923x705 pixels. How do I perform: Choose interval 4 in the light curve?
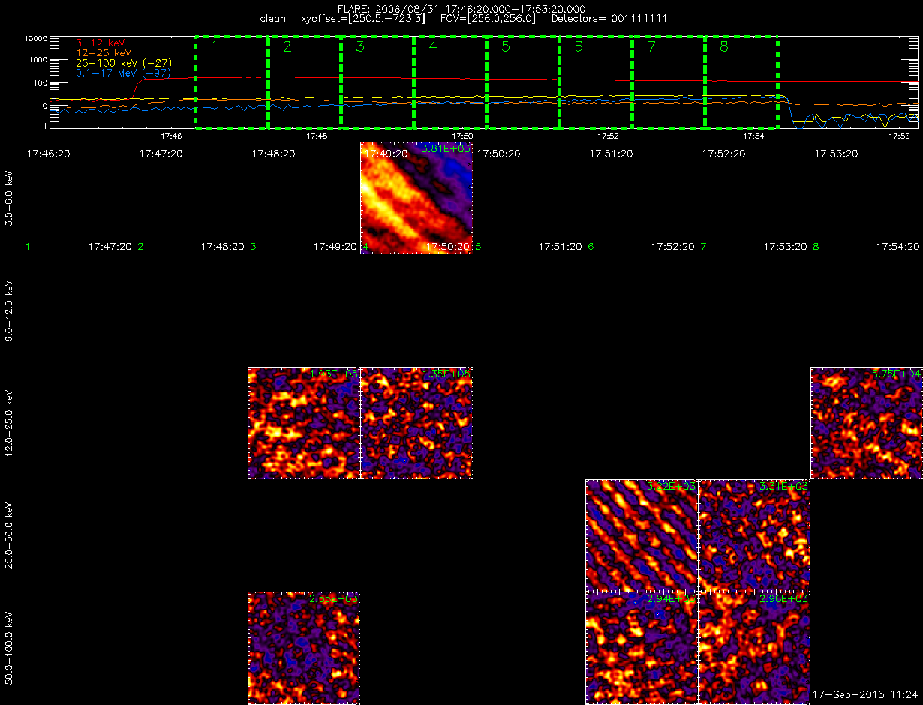point(450,82)
